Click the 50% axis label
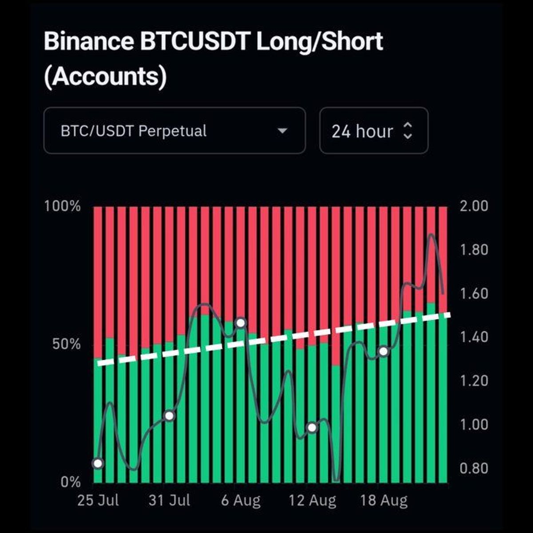This screenshot has height=533, width=533. point(67,344)
